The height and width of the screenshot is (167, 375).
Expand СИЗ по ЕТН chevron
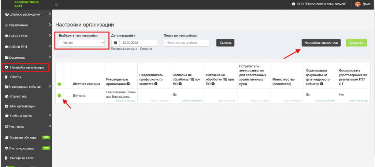coord(50,46)
